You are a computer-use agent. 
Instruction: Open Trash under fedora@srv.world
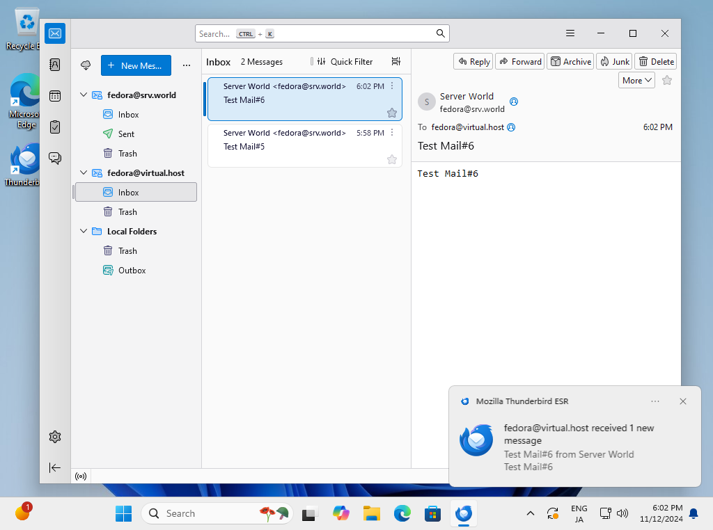tap(136, 154)
